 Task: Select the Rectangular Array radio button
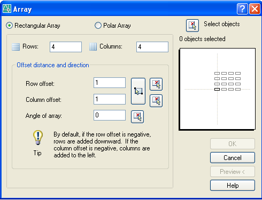pyautogui.click(x=9, y=26)
